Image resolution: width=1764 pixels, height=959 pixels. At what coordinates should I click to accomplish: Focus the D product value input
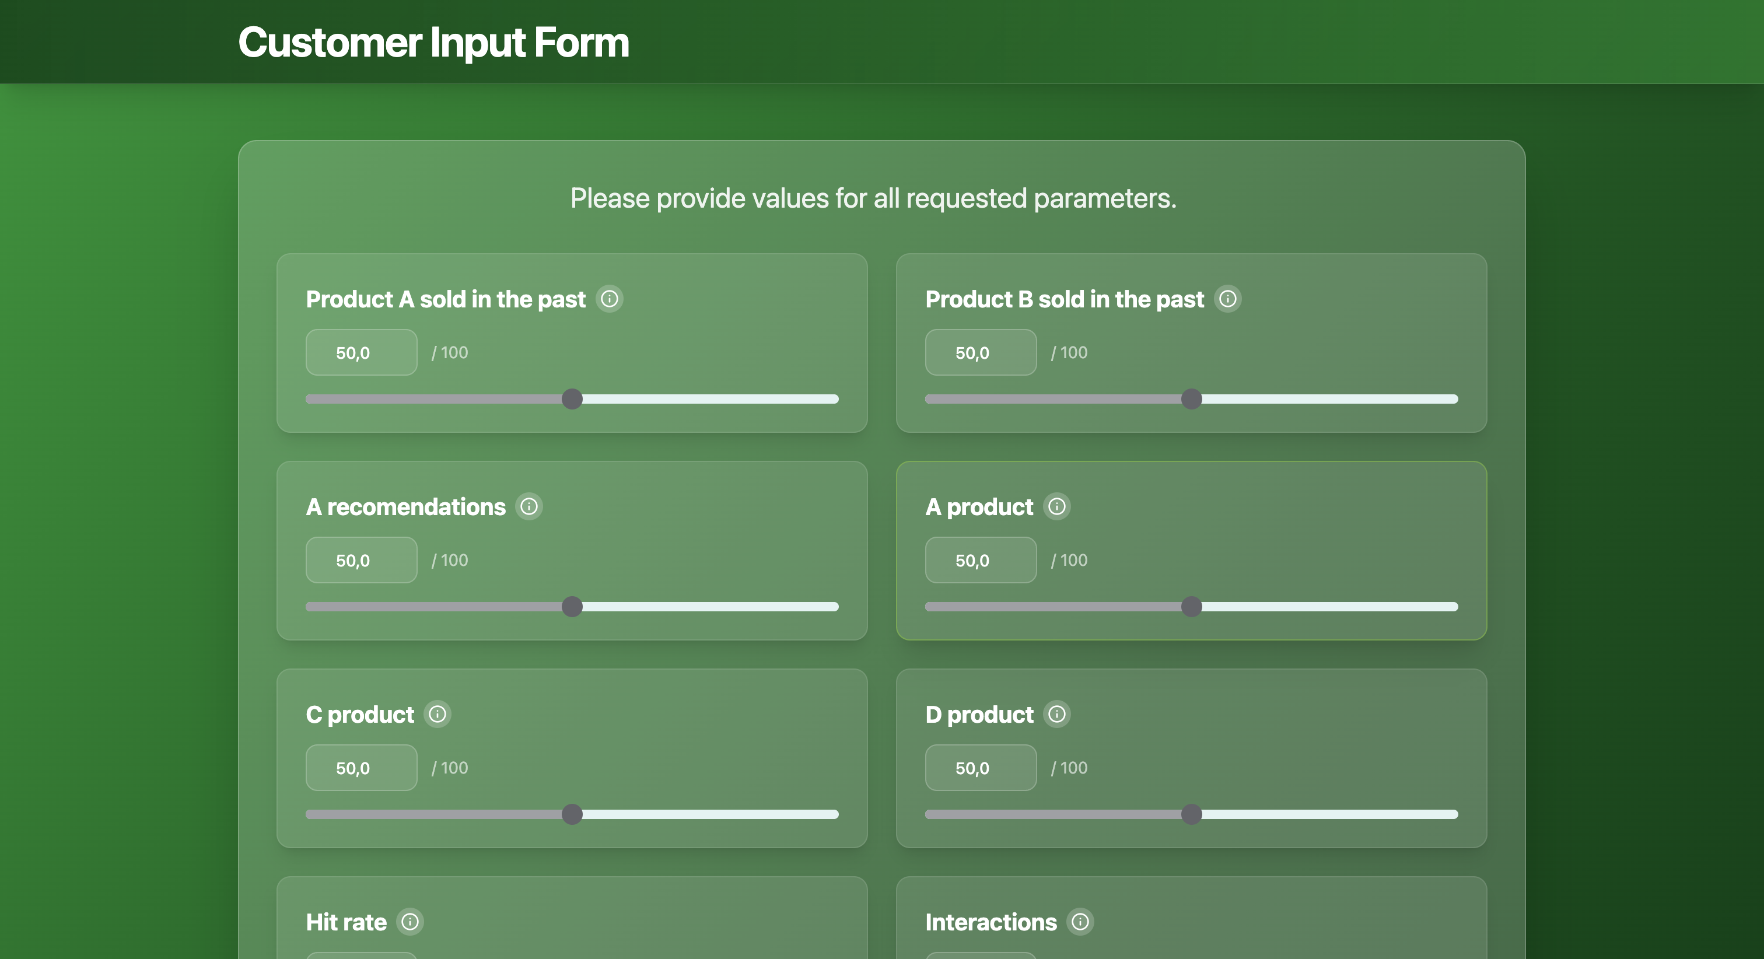[980, 767]
